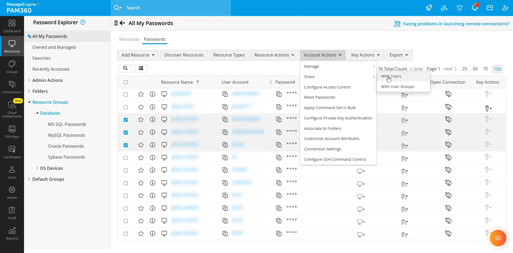Viewport: 513px width, 253px height.
Task: Open the Resource Actions dropdown
Action: (x=274, y=55)
